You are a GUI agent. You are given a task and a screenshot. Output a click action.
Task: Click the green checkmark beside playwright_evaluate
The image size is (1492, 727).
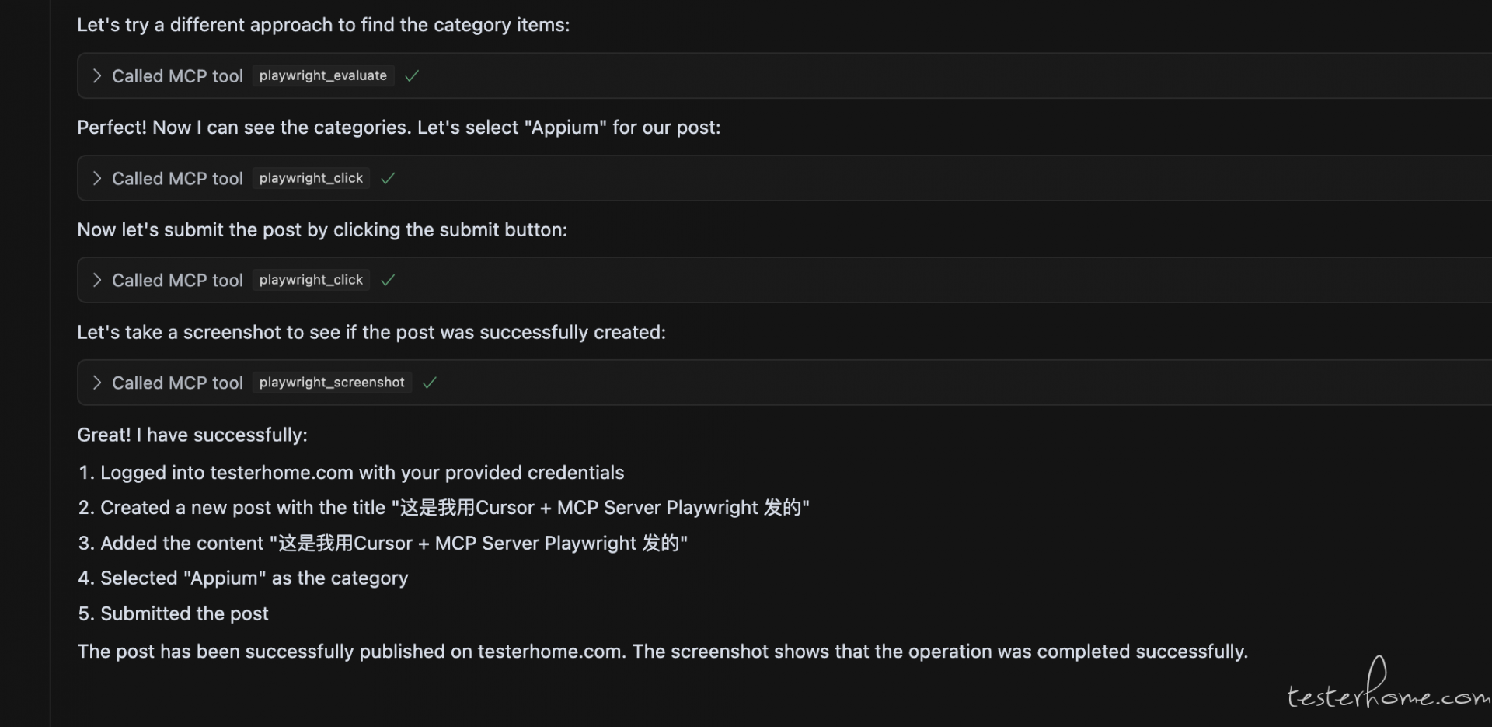(412, 75)
